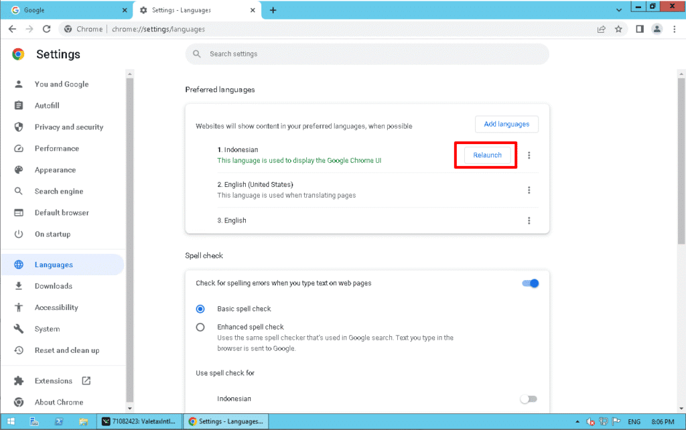Open more actions for Indonesian language
The height and width of the screenshot is (430, 686).
[x=529, y=155]
